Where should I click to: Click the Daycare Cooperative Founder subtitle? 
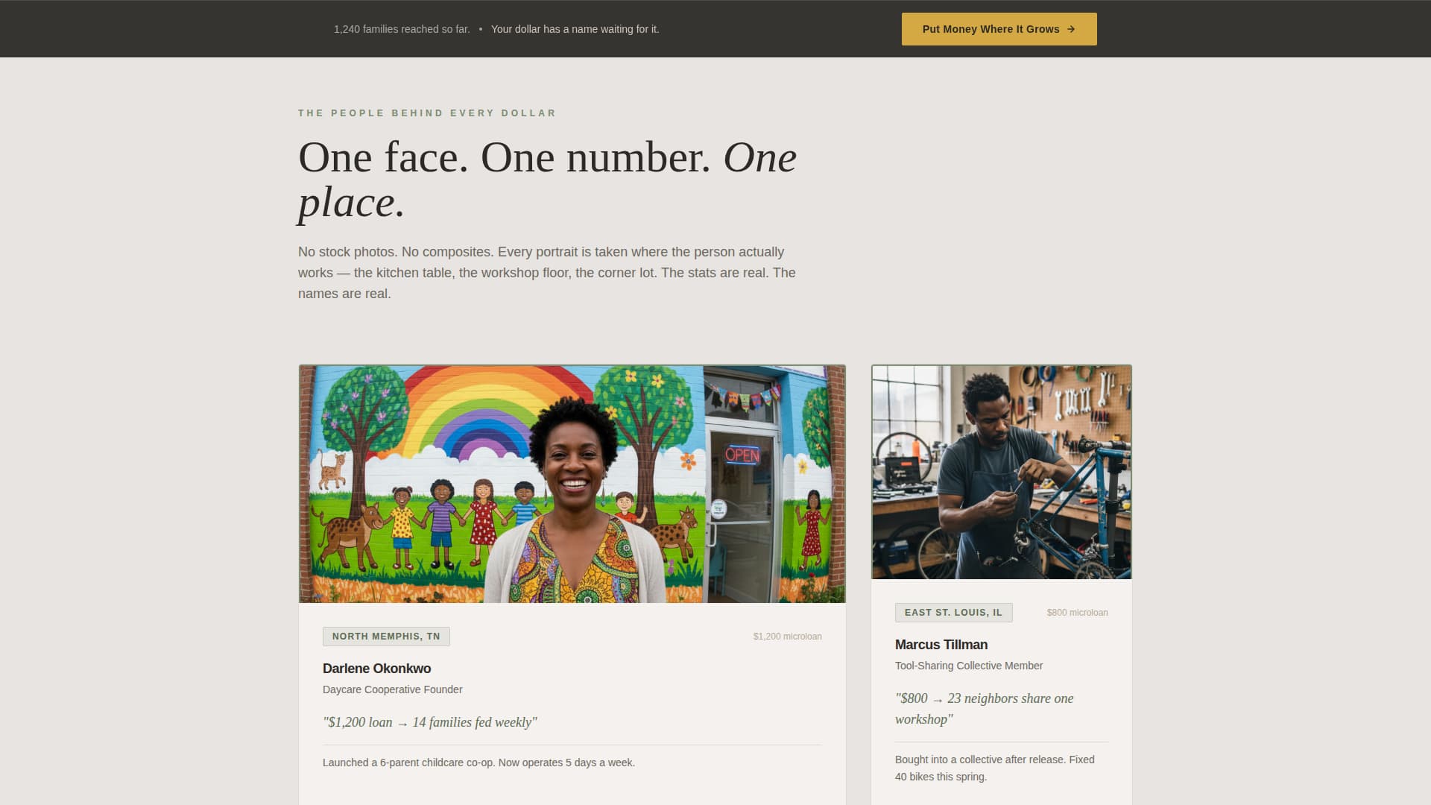click(392, 689)
